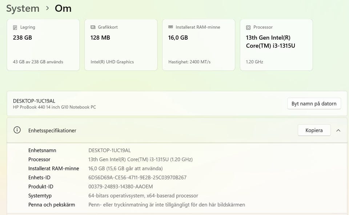Click the Installerat RAM-minne memory icon
This screenshot has width=349, height=215.
(x=171, y=27)
